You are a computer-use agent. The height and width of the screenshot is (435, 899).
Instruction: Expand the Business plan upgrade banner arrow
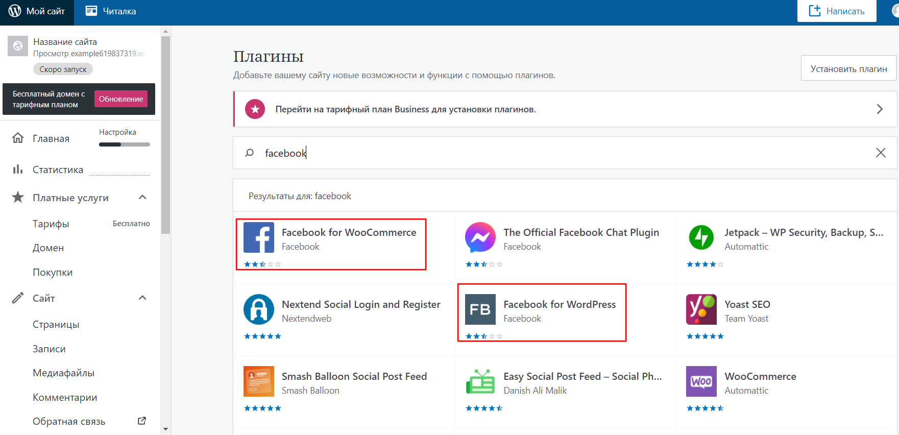880,109
